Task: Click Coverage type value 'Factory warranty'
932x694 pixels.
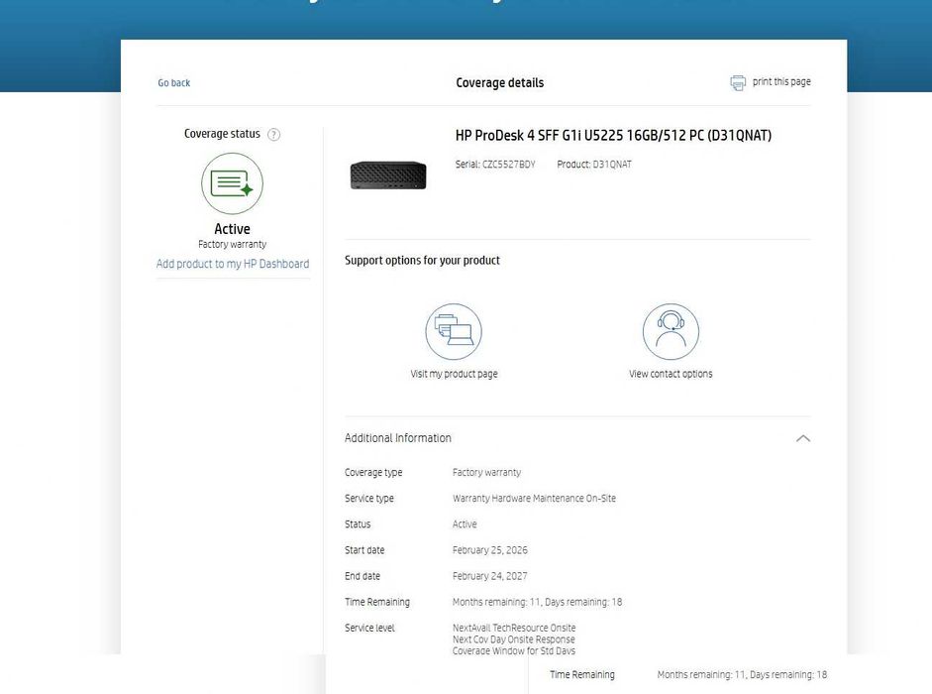Action: coord(486,473)
